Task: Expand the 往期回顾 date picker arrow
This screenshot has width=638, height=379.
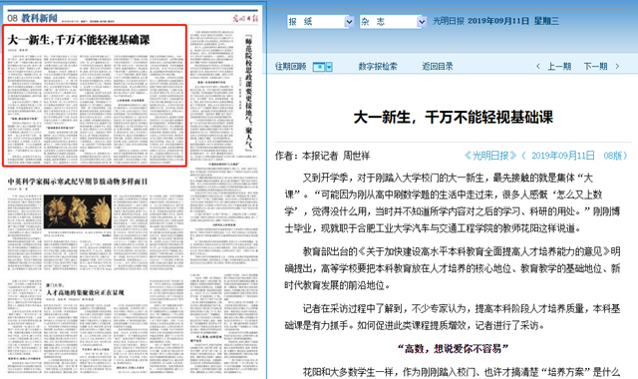Action: point(329,67)
